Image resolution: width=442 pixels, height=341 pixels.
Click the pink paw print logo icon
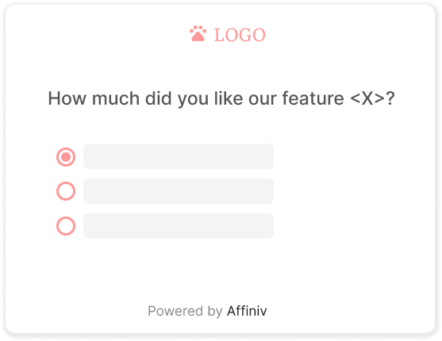[198, 33]
